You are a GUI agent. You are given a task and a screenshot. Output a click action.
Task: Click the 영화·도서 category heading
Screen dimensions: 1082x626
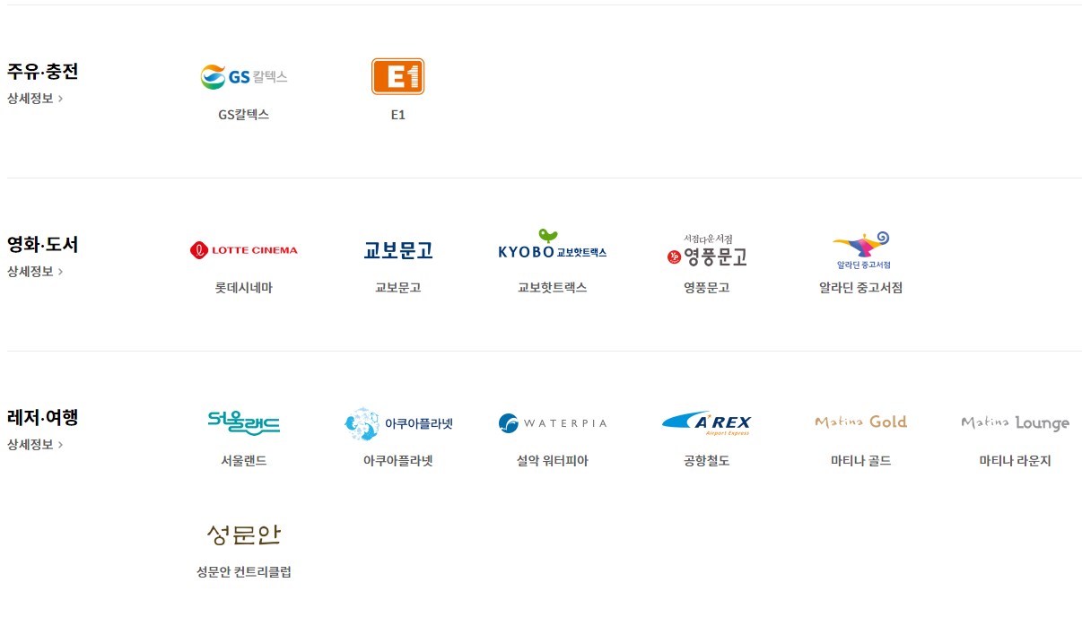pos(43,244)
